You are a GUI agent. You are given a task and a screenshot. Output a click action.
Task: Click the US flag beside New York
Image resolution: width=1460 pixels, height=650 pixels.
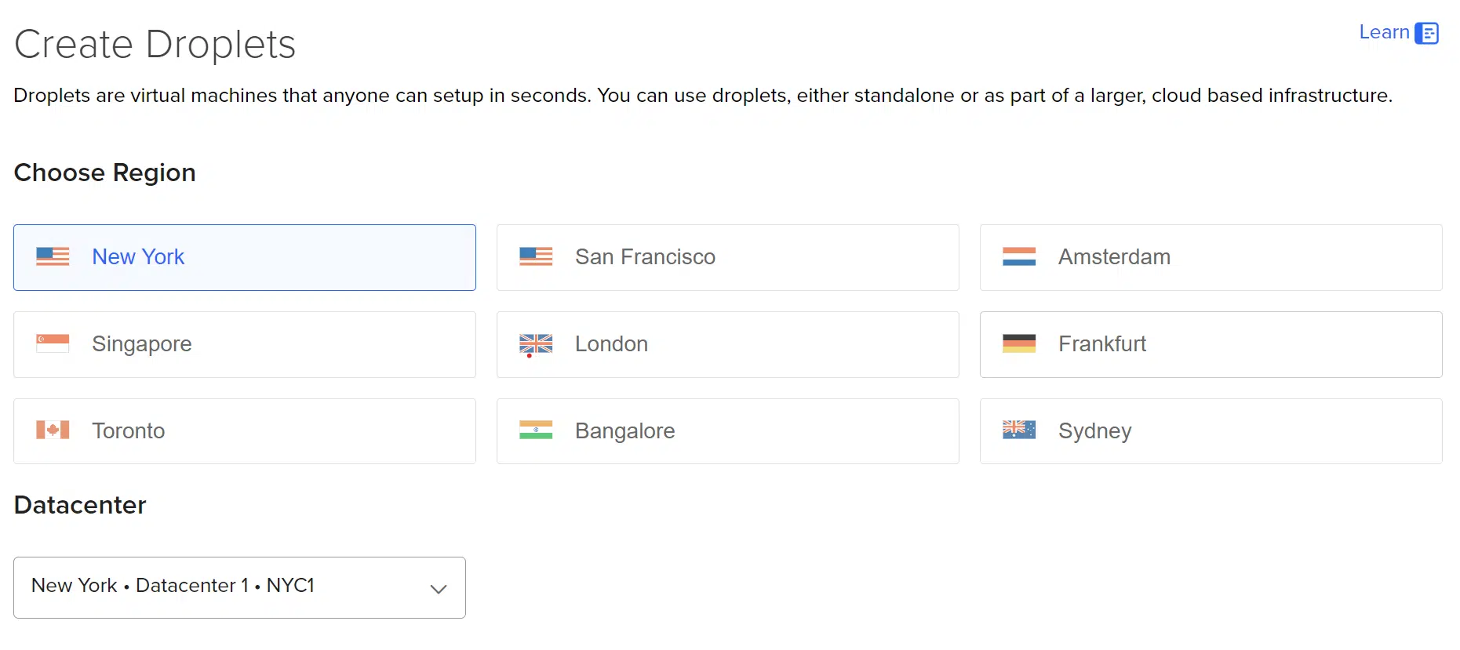click(x=53, y=256)
